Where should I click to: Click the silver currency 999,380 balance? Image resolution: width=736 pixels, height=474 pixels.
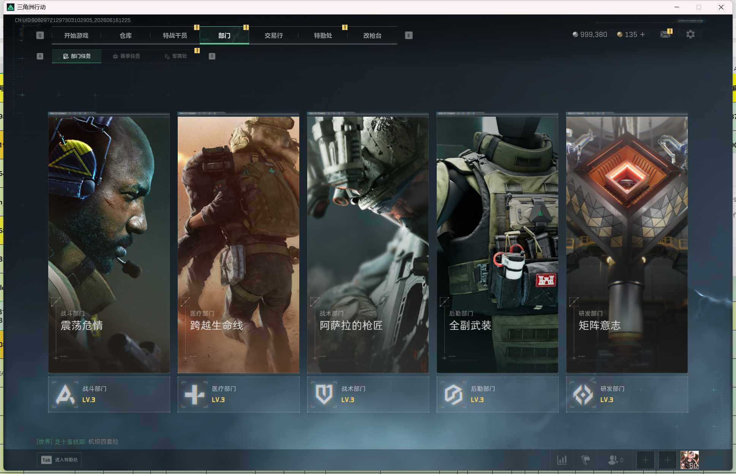pos(590,35)
